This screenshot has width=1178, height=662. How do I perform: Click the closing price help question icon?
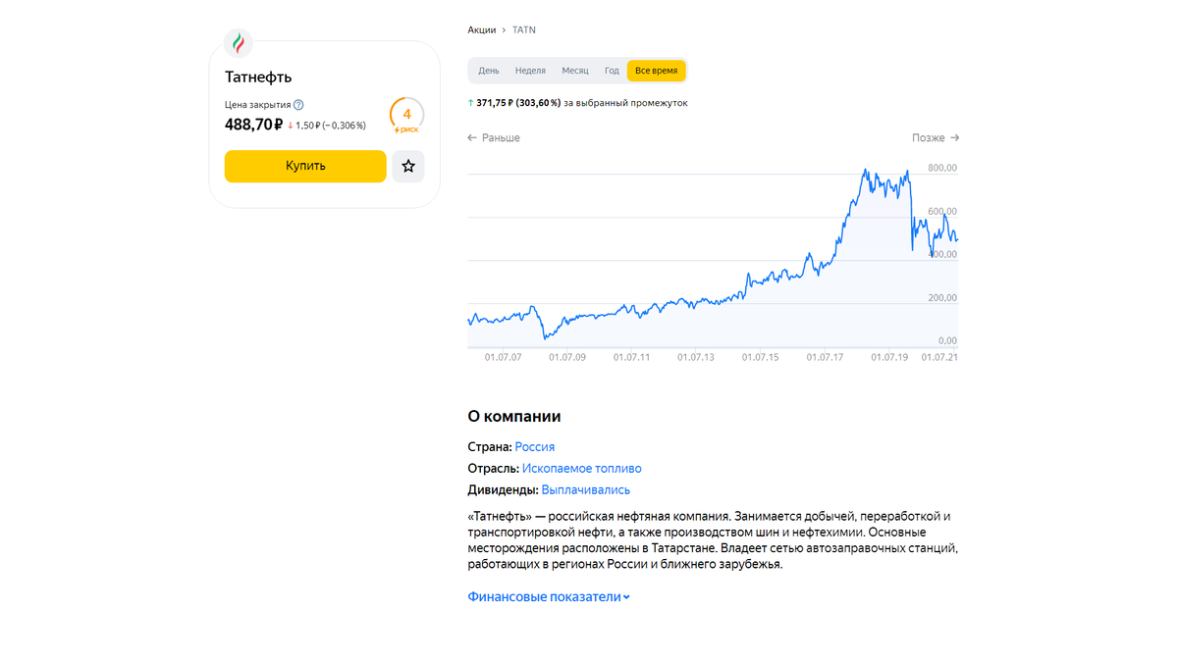tap(298, 105)
